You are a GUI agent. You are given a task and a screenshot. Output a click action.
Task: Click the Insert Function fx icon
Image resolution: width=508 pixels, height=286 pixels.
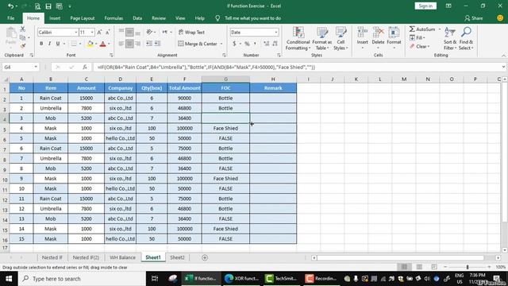pyautogui.click(x=85, y=67)
